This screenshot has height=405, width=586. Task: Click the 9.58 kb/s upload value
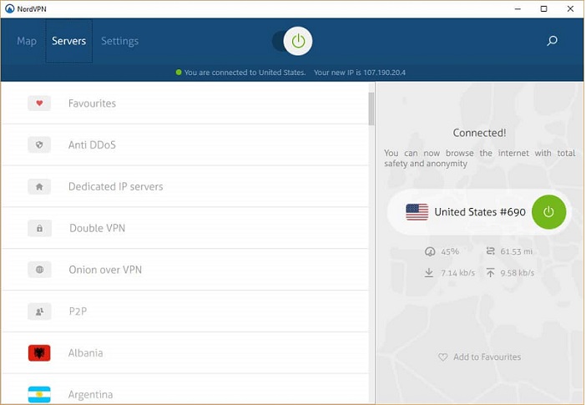point(518,273)
